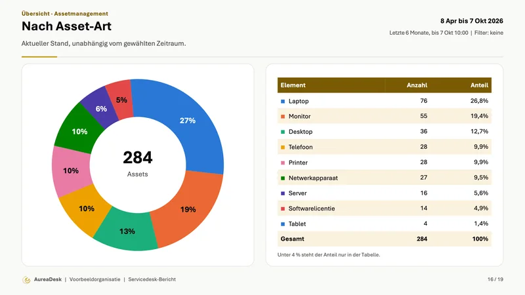Click count 14 in Softwarelicentie row
Image resolution: width=525 pixels, height=295 pixels.
pos(423,208)
